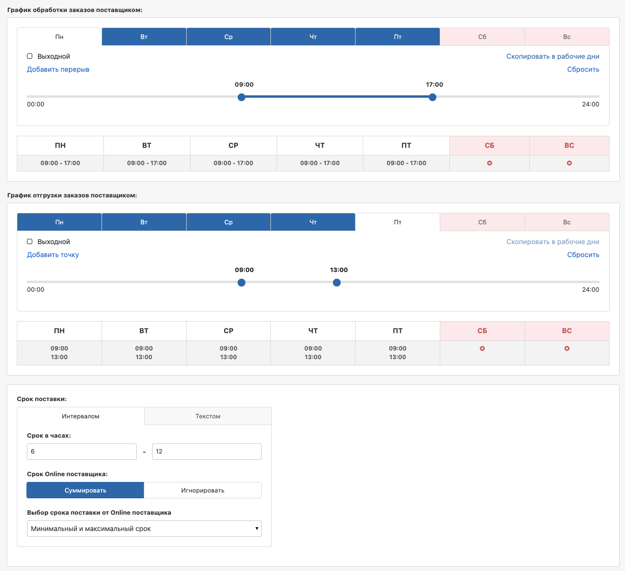The image size is (625, 571).
Task: Click the red cross icon under ВС in shipping table
Action: [567, 349]
